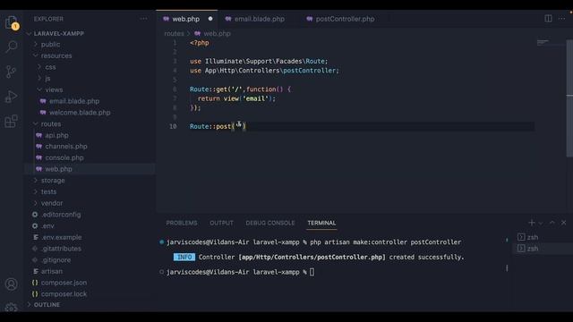Screen dimensions: 573x322
Task: Open the PROBLEMS panel tab
Action: click(x=182, y=223)
